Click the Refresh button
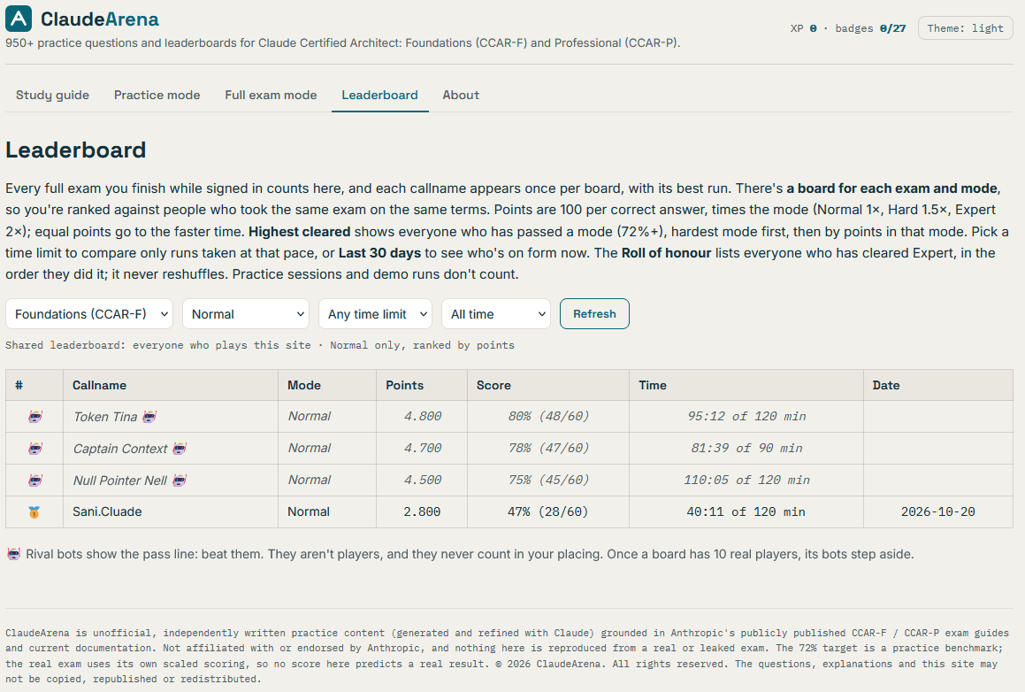Screen dimensions: 1025x692 594,314
